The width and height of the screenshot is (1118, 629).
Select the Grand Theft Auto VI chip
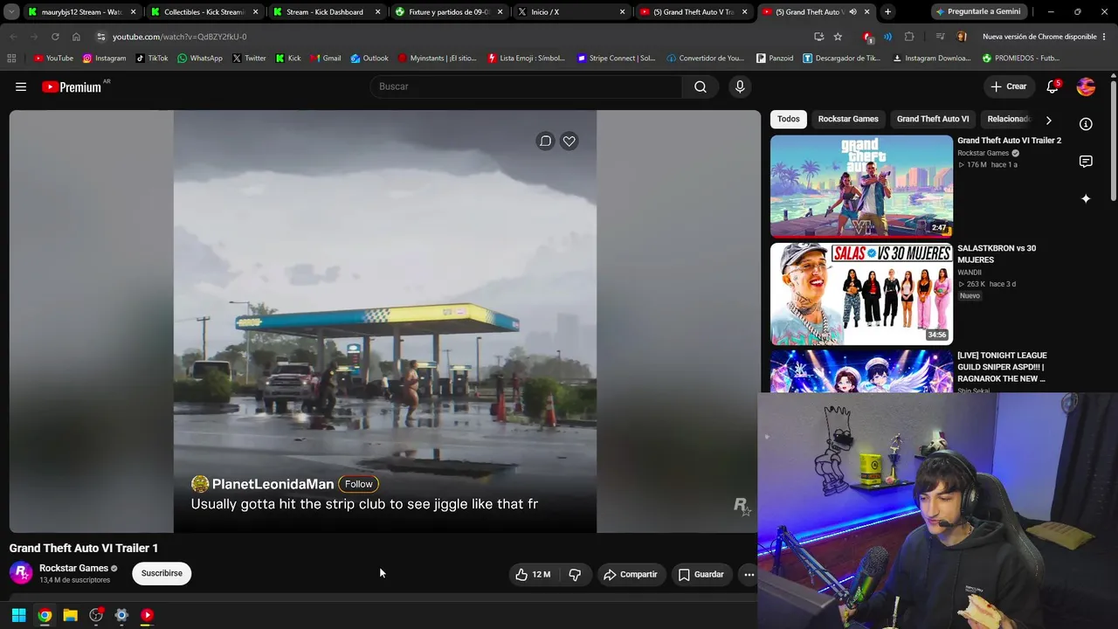click(933, 119)
